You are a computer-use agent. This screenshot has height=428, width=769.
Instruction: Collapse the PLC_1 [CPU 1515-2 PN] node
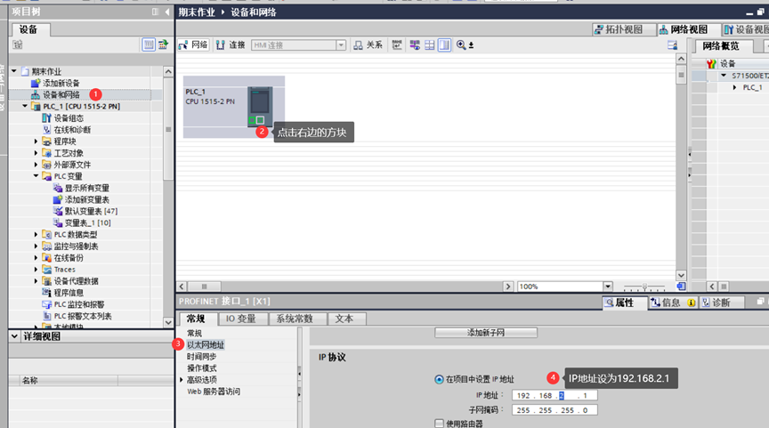tap(25, 106)
